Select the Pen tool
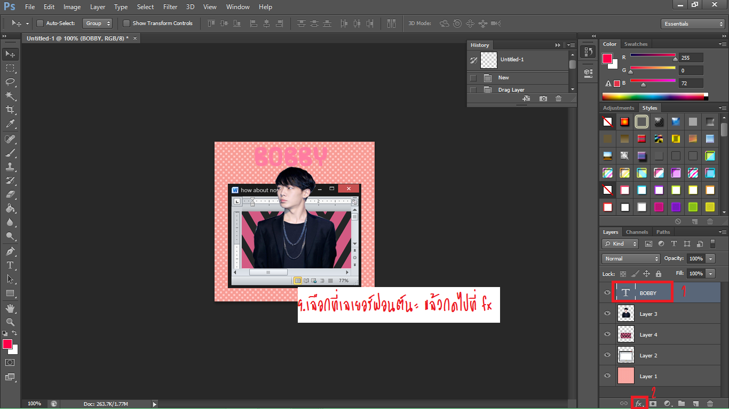The width and height of the screenshot is (729, 409). point(10,251)
